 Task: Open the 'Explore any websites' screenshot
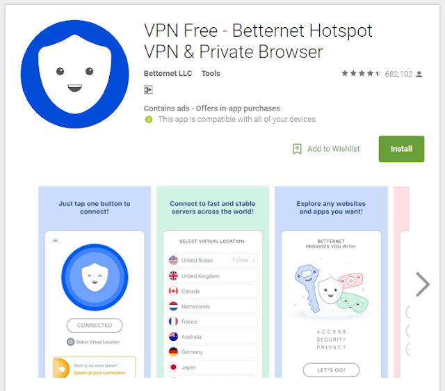[331, 282]
